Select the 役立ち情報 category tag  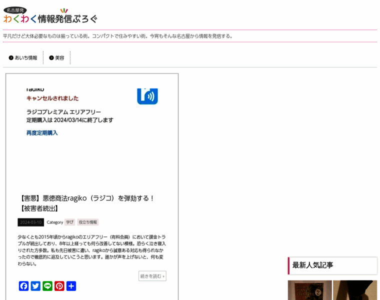tap(87, 222)
